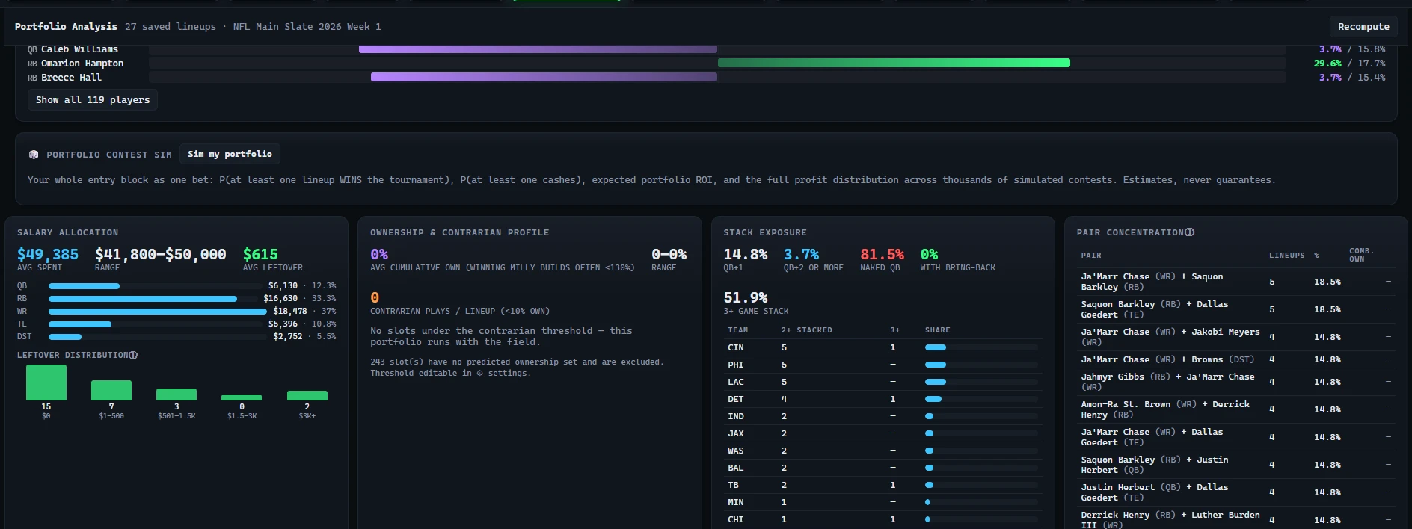
Task: Click the WR salary allocation bar
Action: click(158, 311)
